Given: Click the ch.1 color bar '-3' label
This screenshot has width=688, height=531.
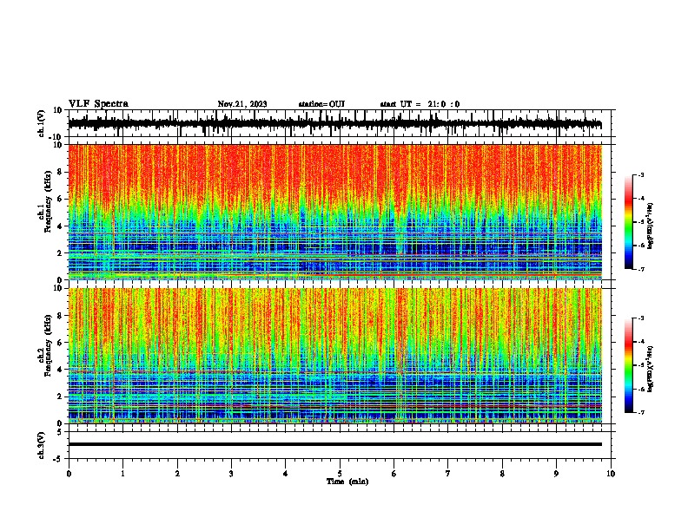Looking at the screenshot, I should [x=641, y=175].
